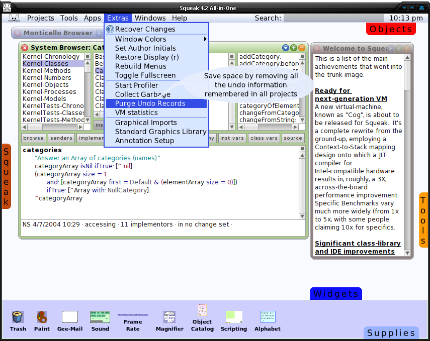Open the Trash icon in Supplies
This screenshot has height=341, width=430.
(x=18, y=317)
